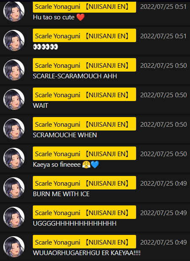
Task: Click timestamp beside 'Hu tao so cute' message
Action: 163,7
